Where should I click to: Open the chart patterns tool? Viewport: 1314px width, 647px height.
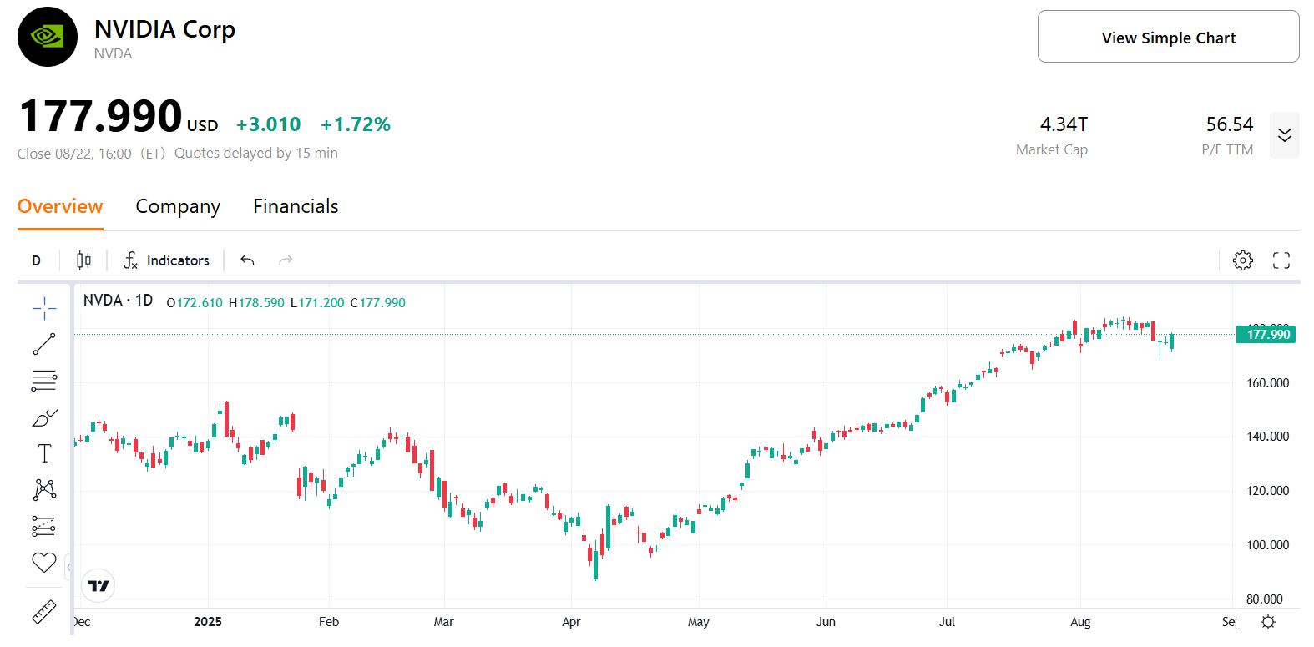[x=44, y=489]
